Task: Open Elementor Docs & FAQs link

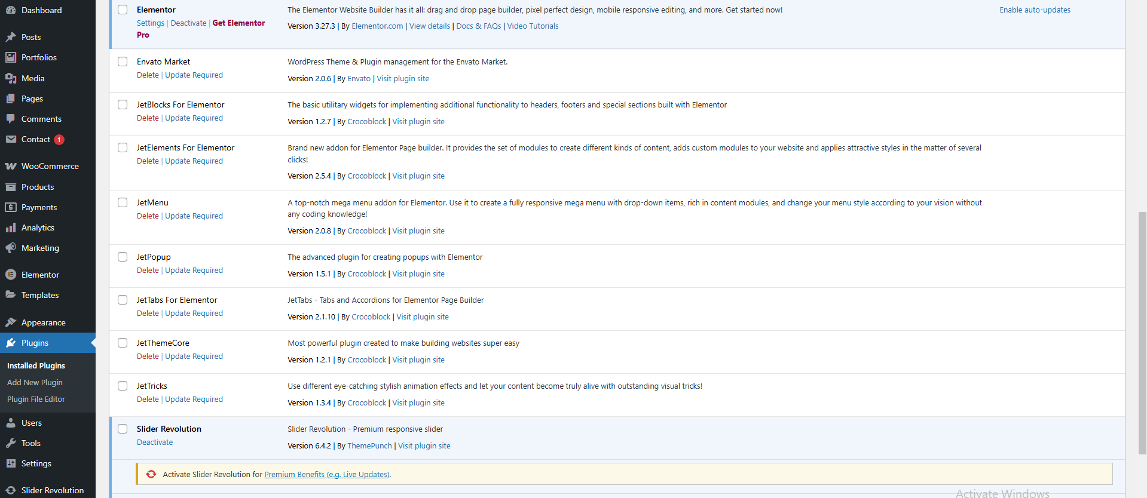Action: pyautogui.click(x=479, y=26)
